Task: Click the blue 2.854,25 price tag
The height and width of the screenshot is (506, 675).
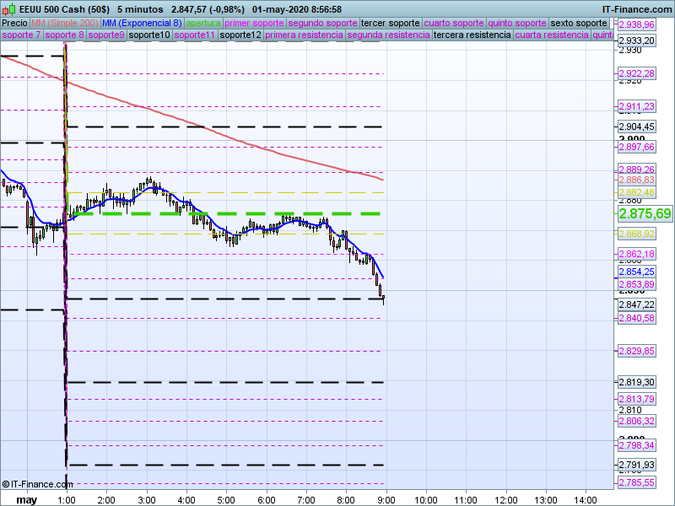Action: [636, 272]
